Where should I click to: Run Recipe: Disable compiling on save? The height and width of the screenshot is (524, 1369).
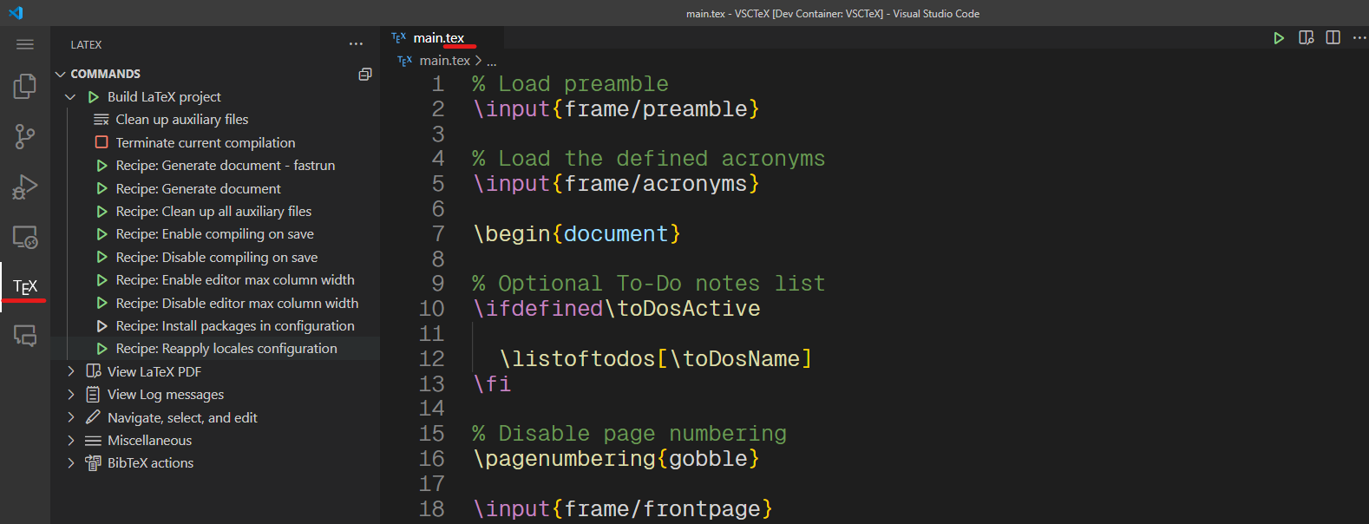point(216,258)
